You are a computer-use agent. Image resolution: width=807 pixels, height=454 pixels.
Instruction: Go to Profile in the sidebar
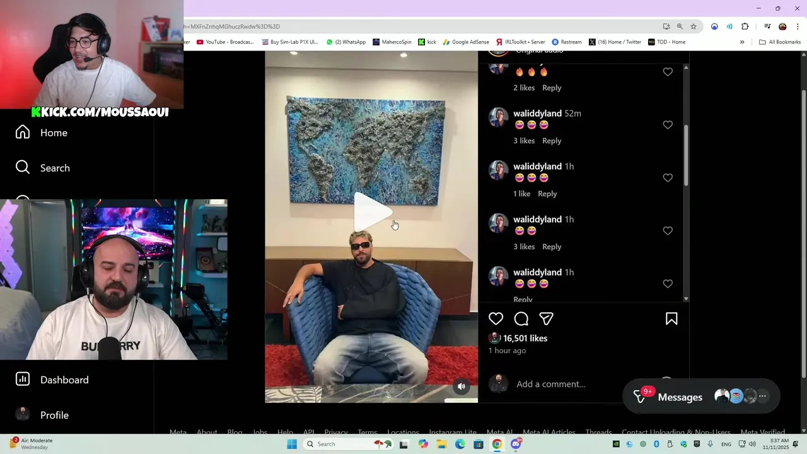[x=42, y=415]
